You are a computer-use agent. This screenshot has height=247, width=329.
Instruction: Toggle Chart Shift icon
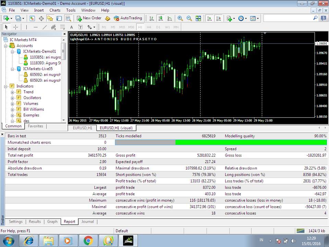pos(218,19)
